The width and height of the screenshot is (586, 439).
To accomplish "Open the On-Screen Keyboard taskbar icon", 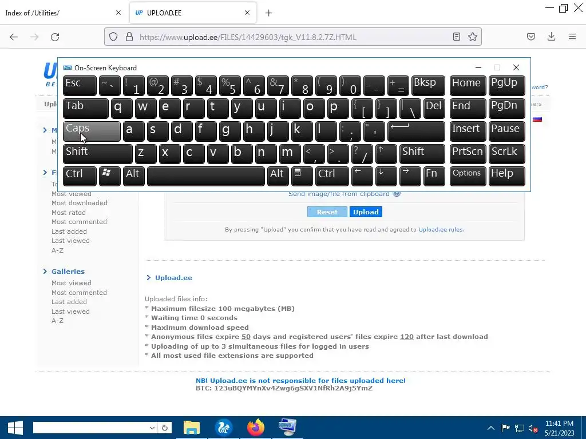I will tap(287, 428).
